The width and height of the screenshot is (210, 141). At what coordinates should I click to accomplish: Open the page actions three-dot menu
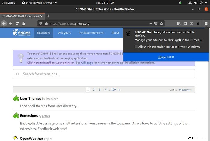150,23
